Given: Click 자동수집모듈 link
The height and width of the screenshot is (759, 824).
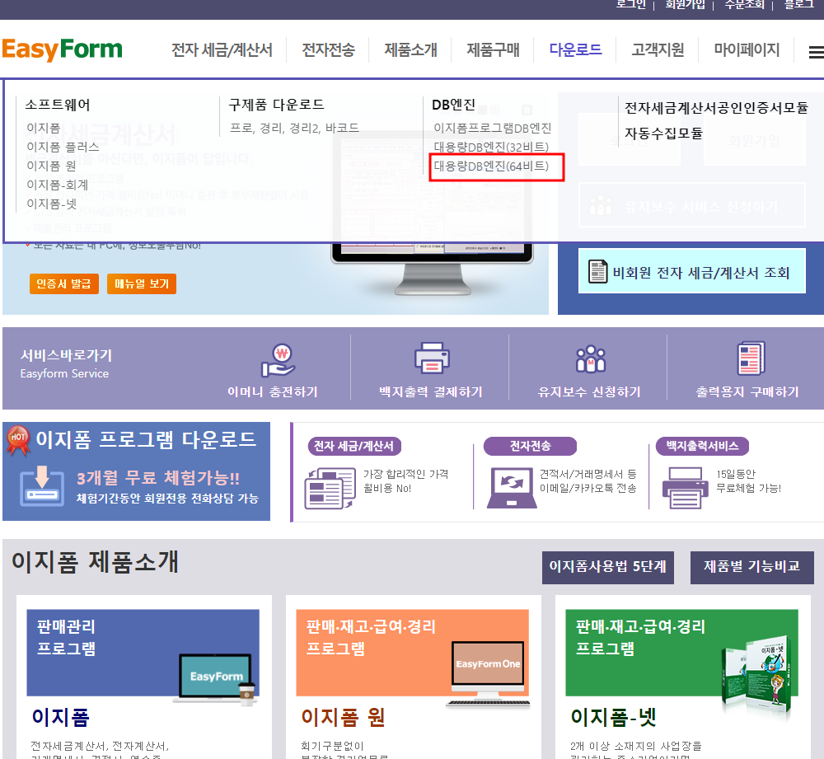Looking at the screenshot, I should point(663,134).
